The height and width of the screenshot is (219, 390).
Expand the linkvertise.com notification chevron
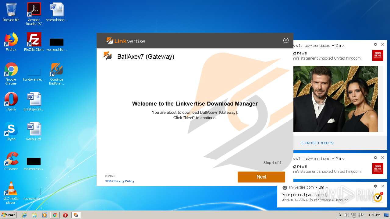coord(327,187)
